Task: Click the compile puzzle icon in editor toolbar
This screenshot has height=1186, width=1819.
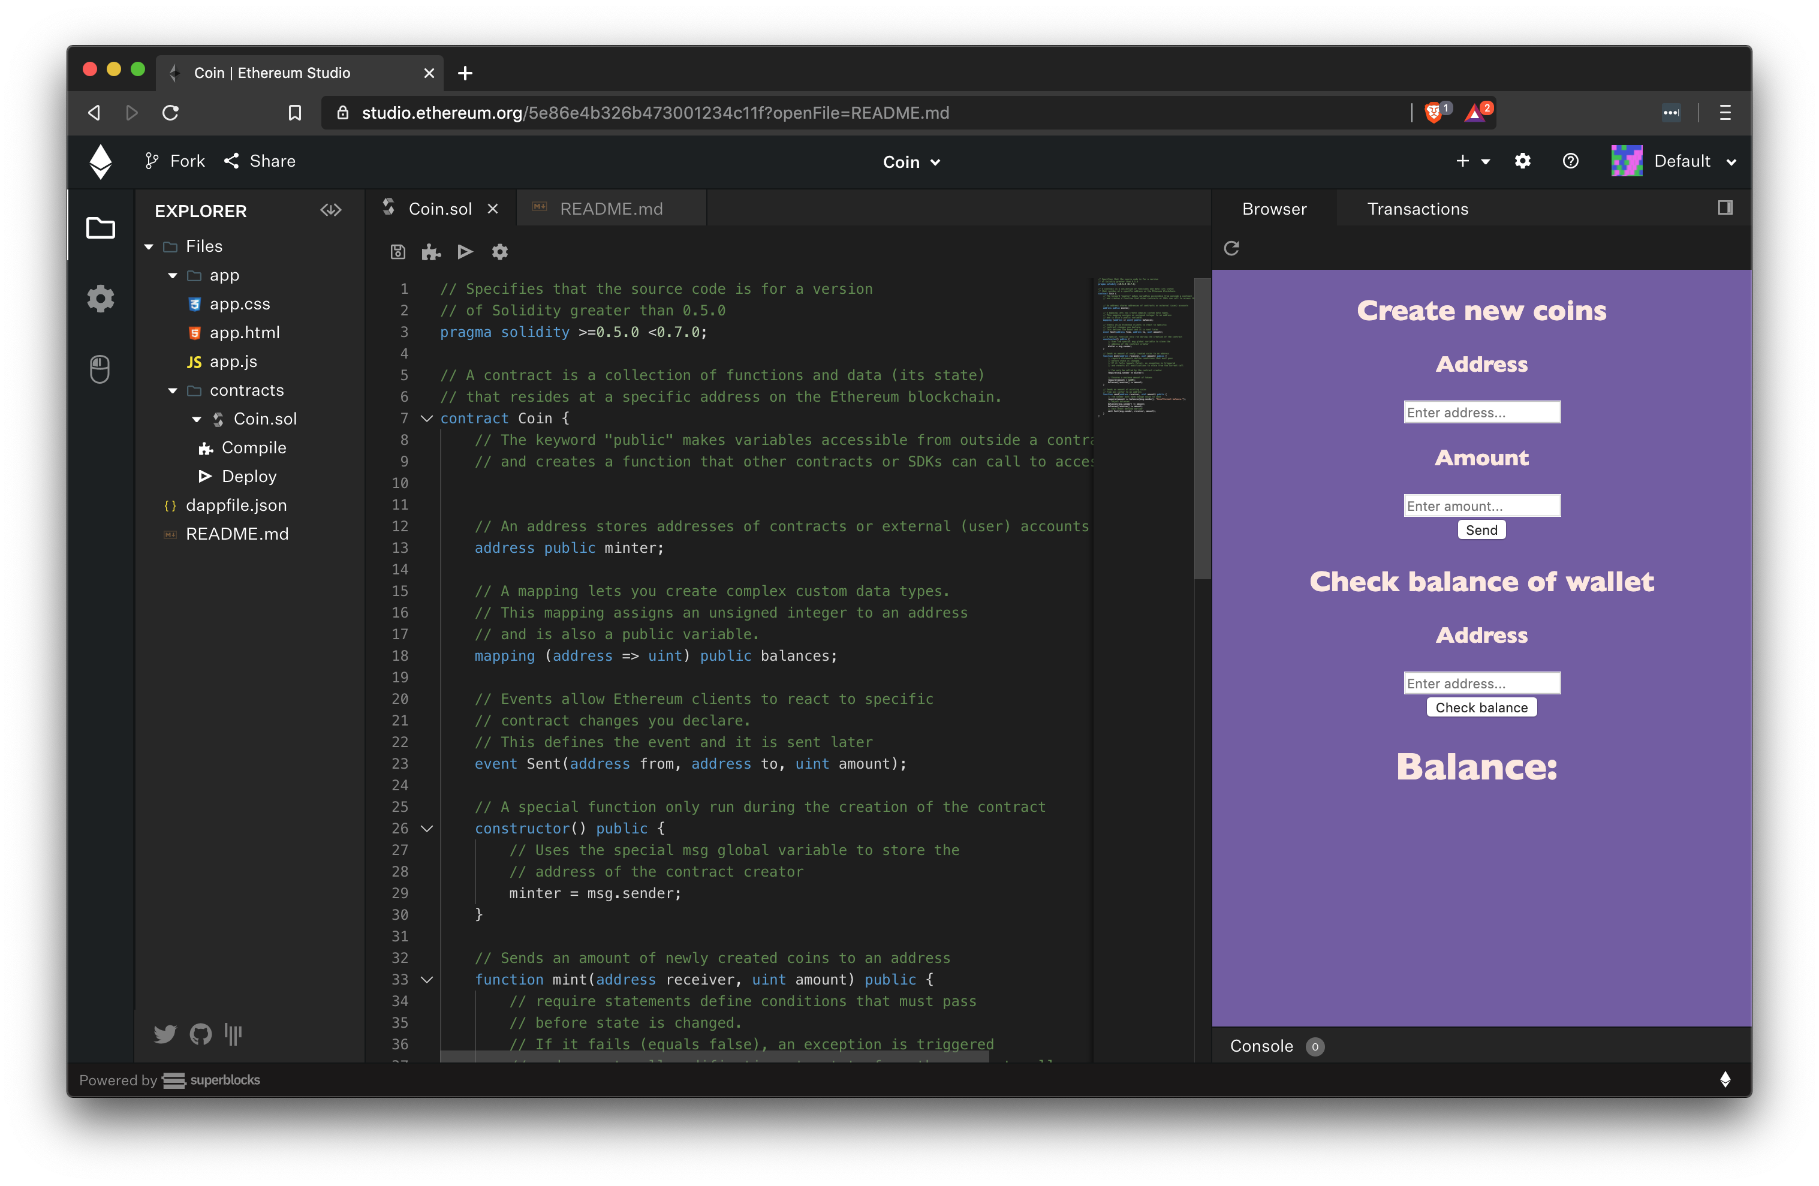Action: 431,252
